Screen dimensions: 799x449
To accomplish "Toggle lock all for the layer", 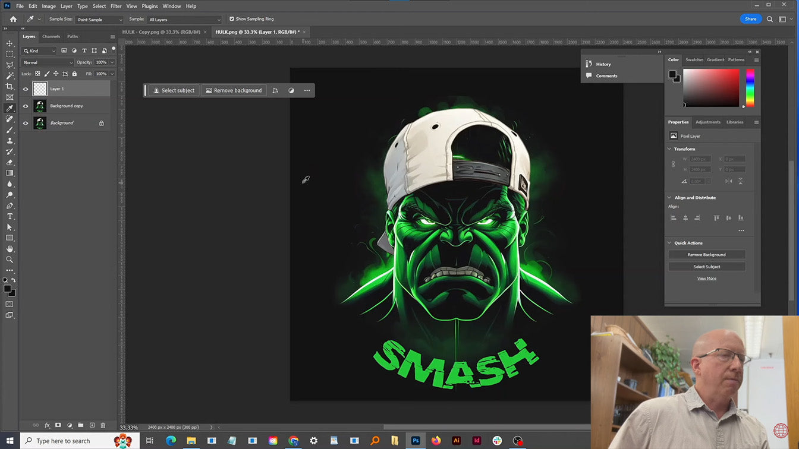I will 74,74.
